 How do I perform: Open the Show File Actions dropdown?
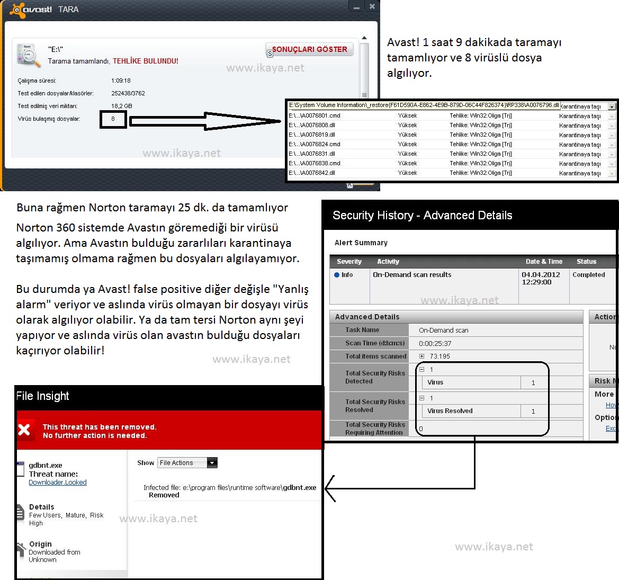tap(187, 463)
